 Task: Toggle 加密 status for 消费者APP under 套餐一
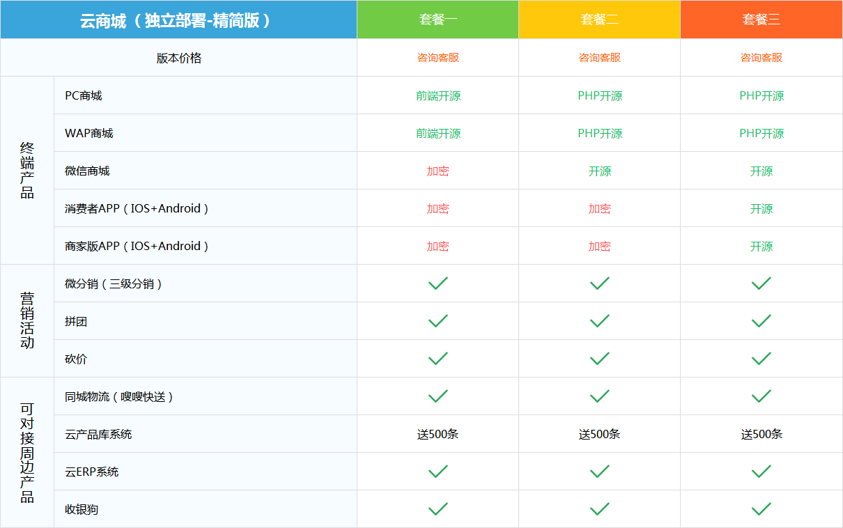tap(437, 208)
